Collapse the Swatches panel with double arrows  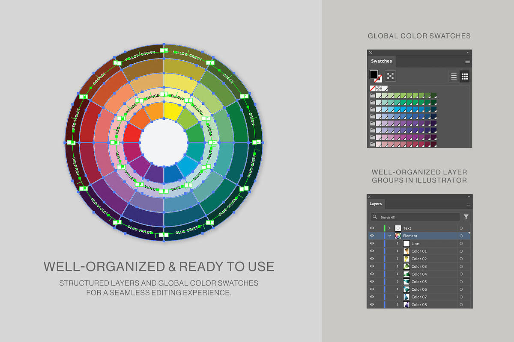click(468, 52)
